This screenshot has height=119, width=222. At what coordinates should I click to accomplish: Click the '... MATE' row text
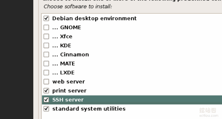(64, 64)
